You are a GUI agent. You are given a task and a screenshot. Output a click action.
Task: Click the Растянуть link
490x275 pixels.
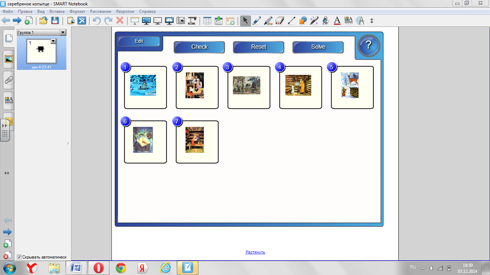[x=255, y=252]
